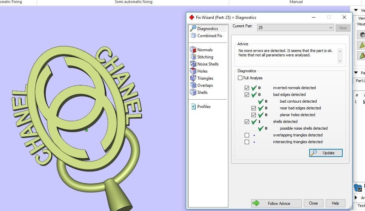
Task: Click the Follow Advice button
Action: pos(276,203)
